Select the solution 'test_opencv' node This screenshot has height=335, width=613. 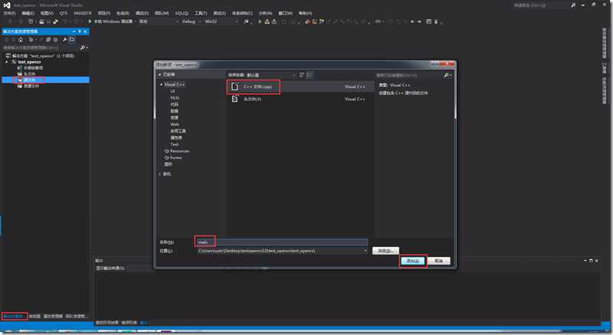(x=40, y=56)
